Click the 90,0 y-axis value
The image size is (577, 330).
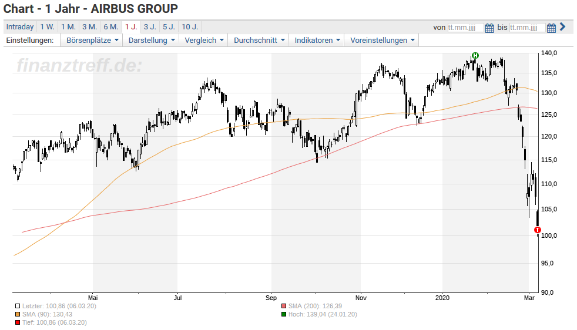(547, 292)
